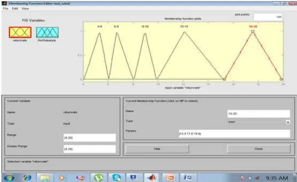Click the membership function Name field
This screenshot has width=297, height=182.
(x=259, y=114)
